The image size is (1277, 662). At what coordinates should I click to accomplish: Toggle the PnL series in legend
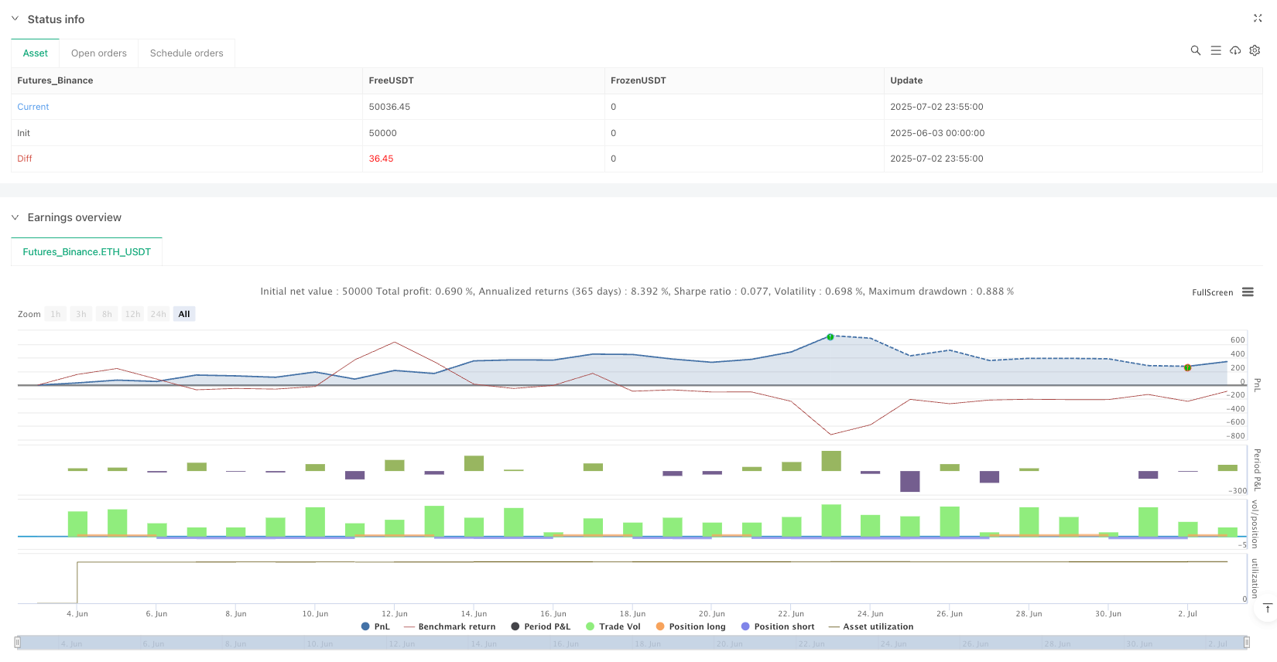(x=375, y=626)
